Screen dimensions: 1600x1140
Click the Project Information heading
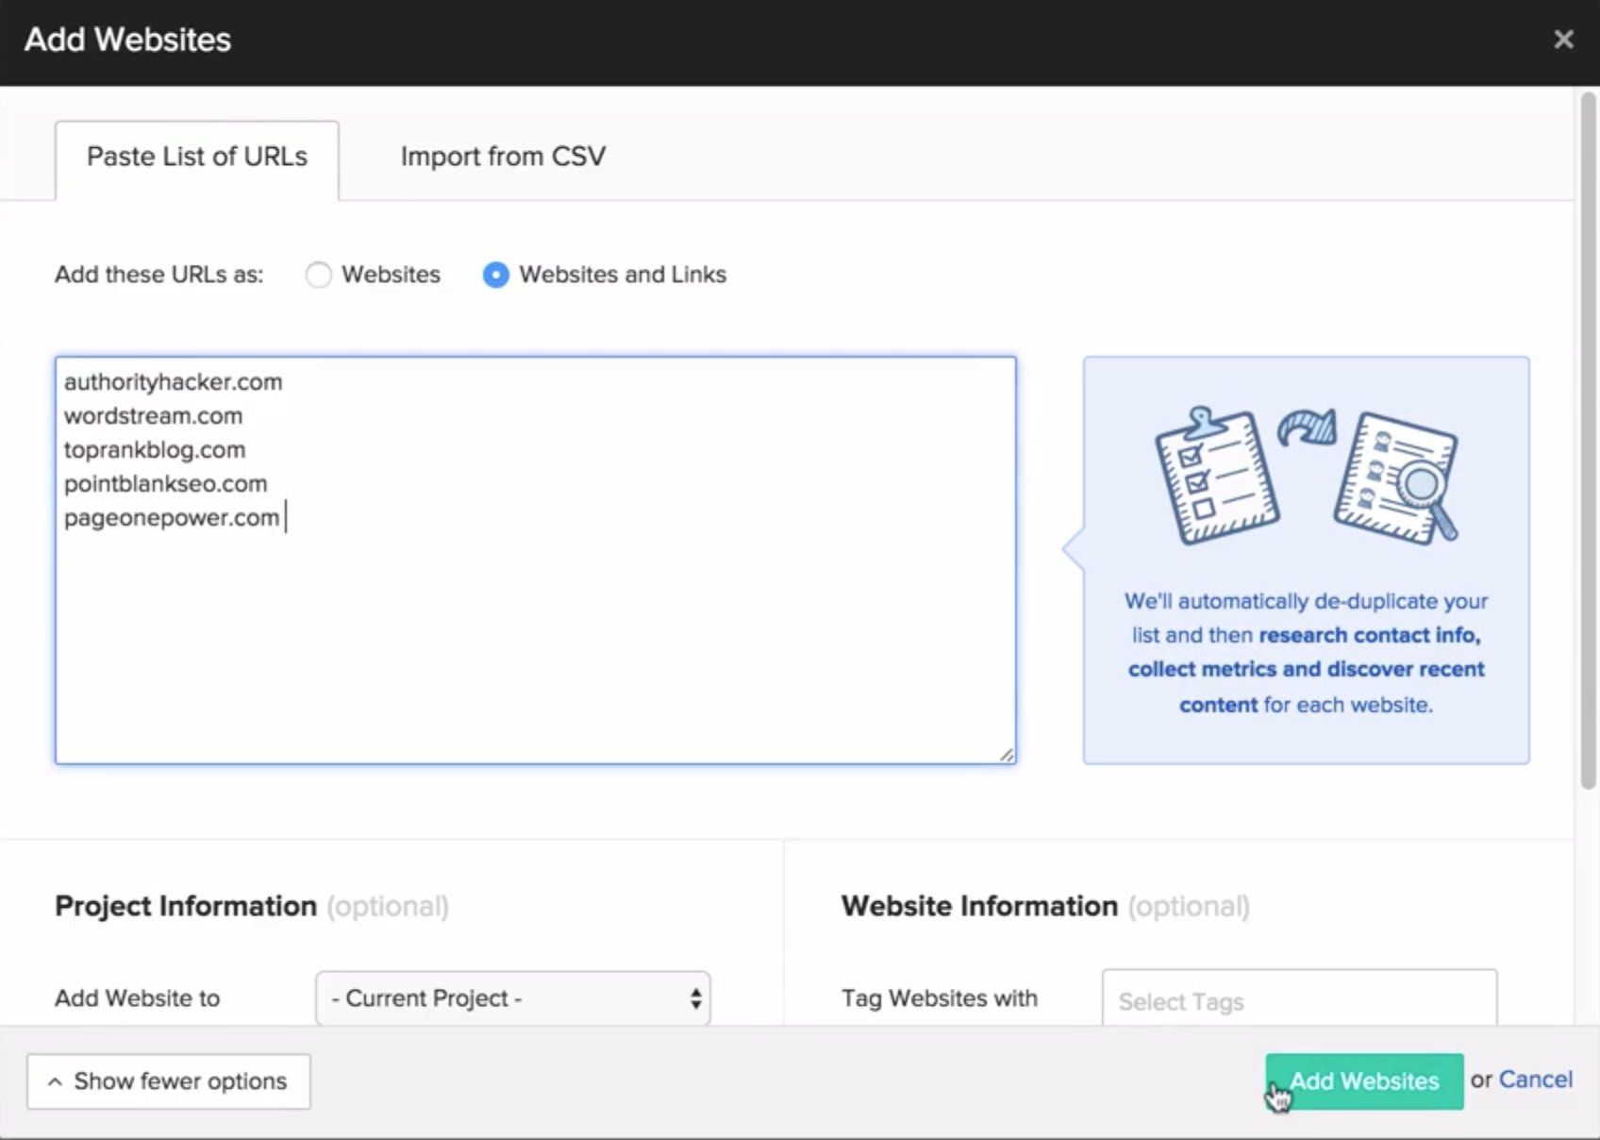pos(186,906)
